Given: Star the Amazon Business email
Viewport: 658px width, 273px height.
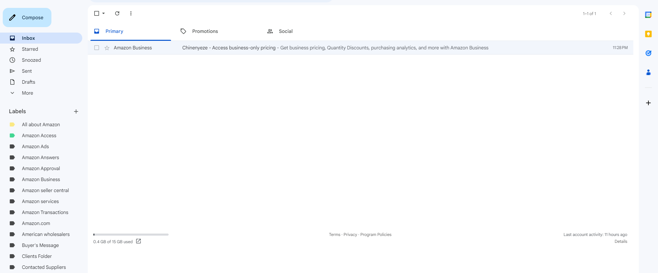Looking at the screenshot, I should point(107,48).
